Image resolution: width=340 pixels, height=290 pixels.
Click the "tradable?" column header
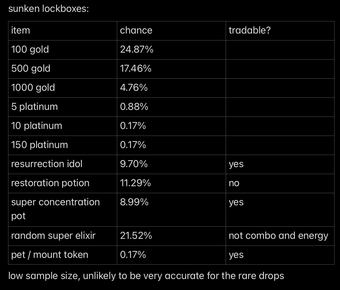point(250,30)
